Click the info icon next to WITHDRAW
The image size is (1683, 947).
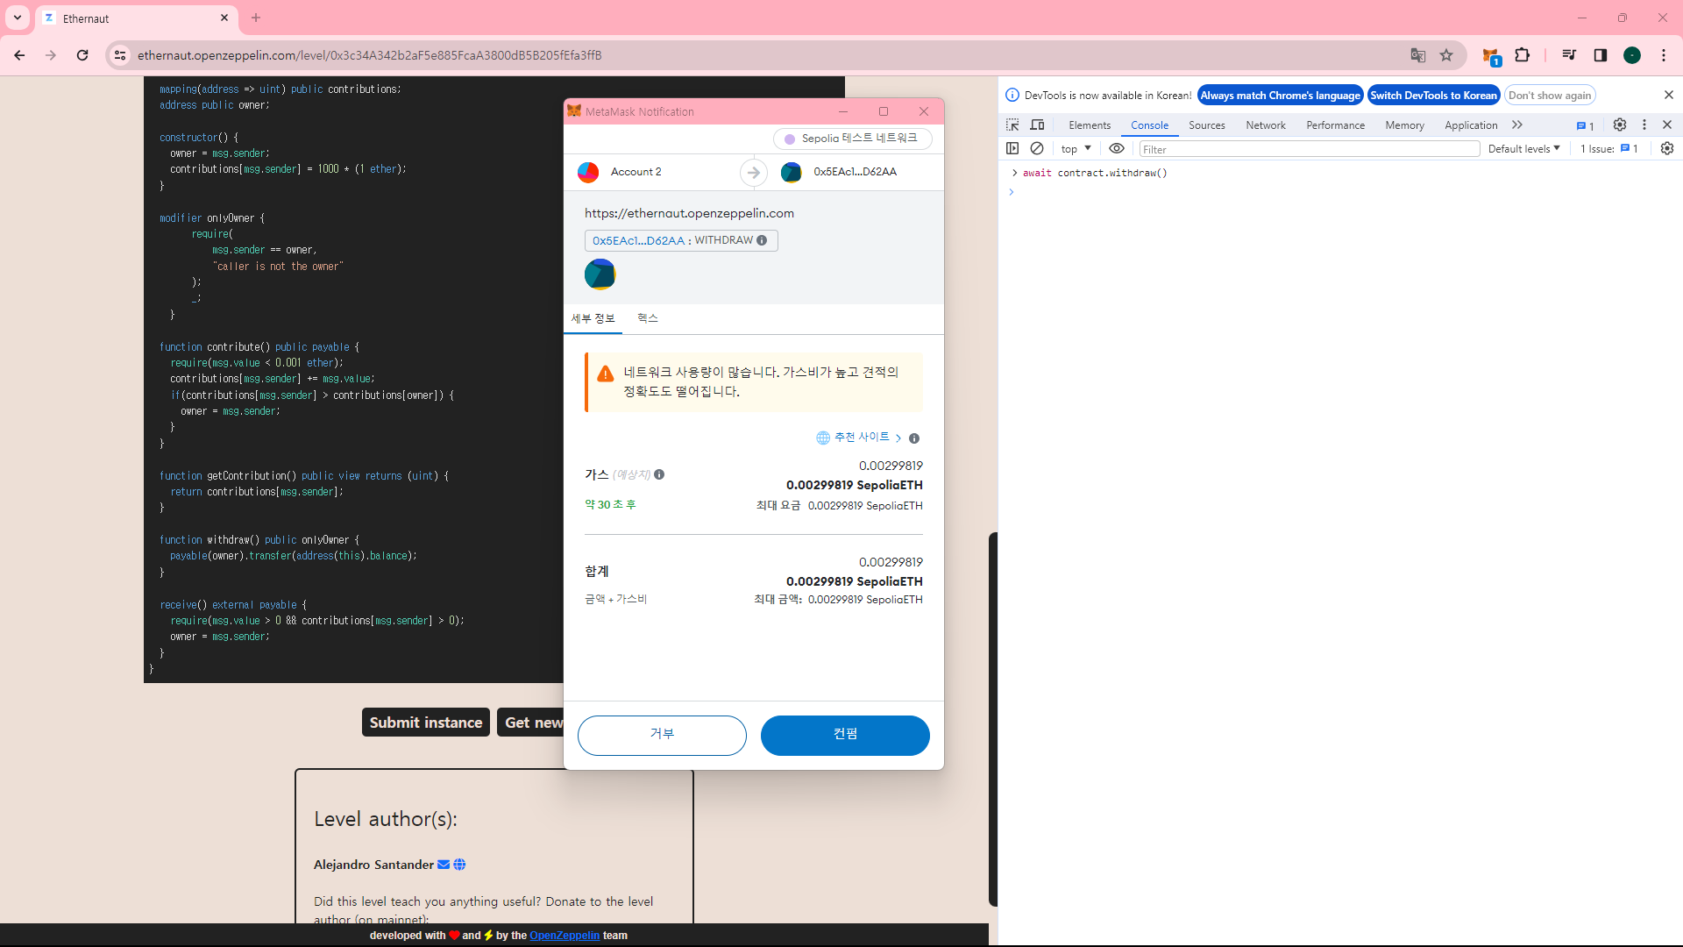762,240
